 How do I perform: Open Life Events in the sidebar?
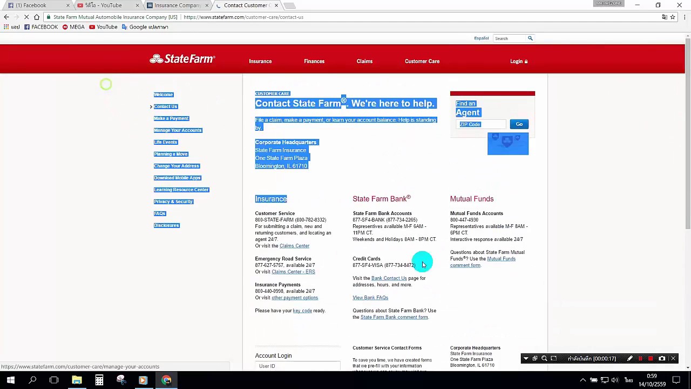(165, 142)
